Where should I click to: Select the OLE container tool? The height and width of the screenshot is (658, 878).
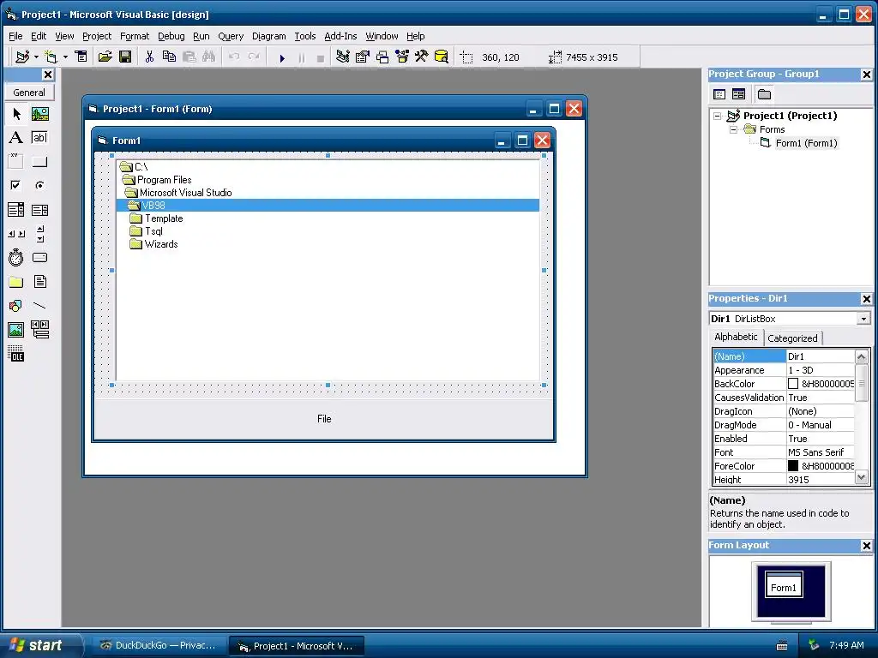click(16, 354)
